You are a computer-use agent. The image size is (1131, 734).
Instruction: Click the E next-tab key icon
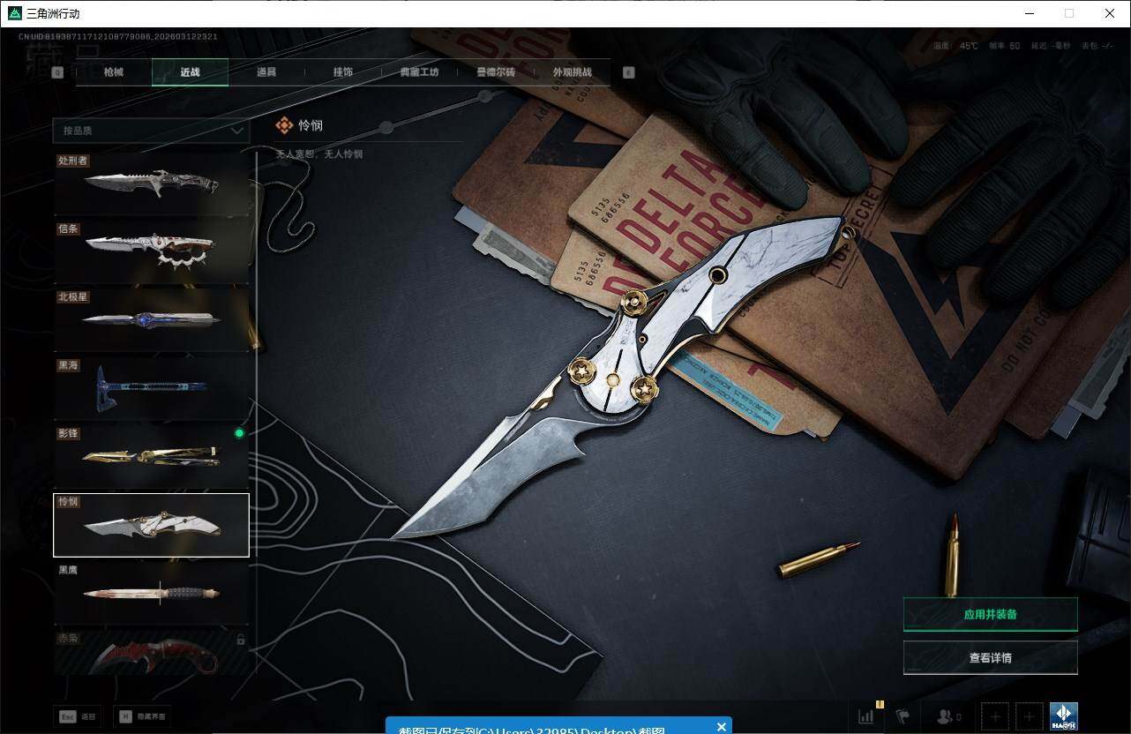(628, 72)
